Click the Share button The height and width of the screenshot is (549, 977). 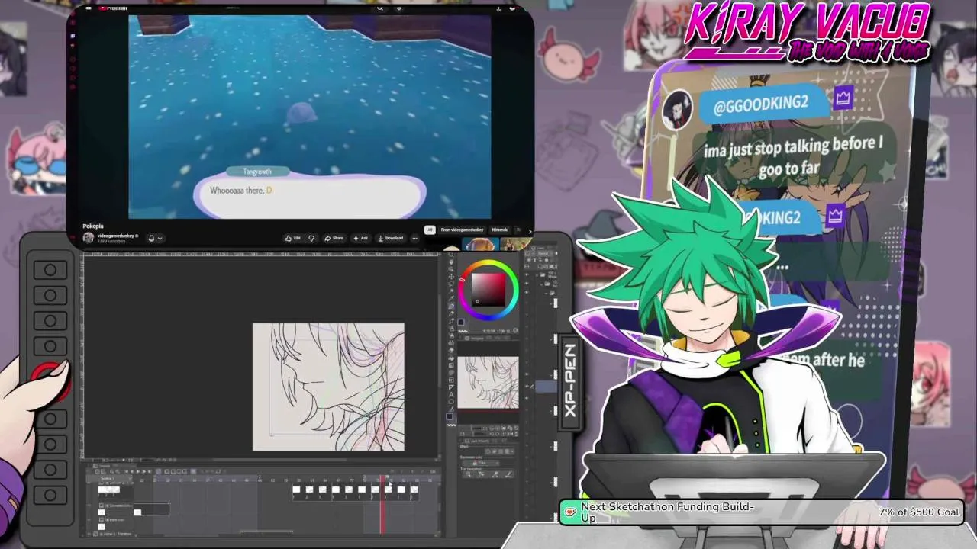(x=334, y=238)
